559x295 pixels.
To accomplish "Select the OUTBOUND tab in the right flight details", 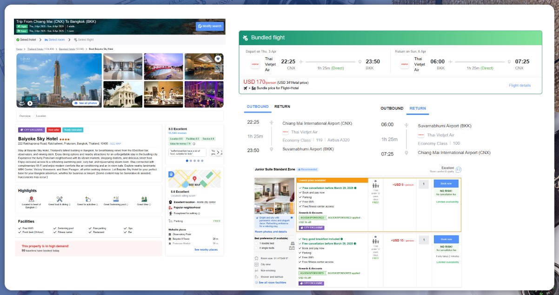I will click(392, 108).
